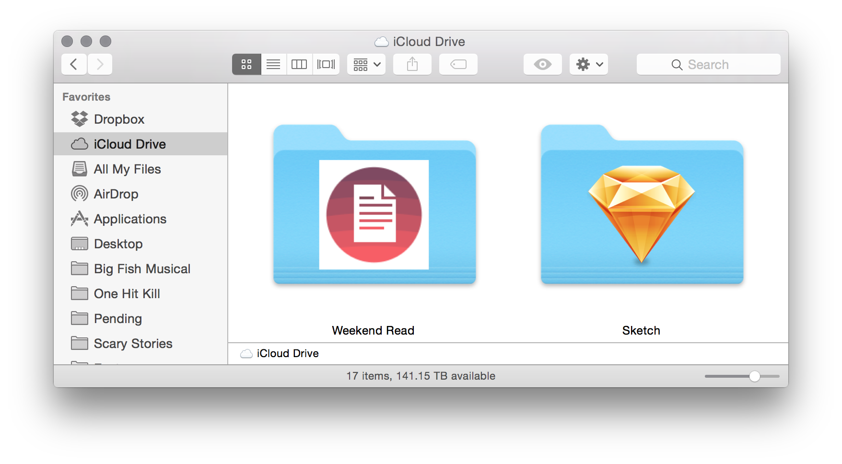Click the Pending folder icon
842x464 pixels.
point(80,318)
